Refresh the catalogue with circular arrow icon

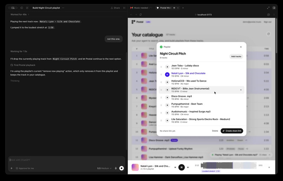pyautogui.click(x=268, y=34)
